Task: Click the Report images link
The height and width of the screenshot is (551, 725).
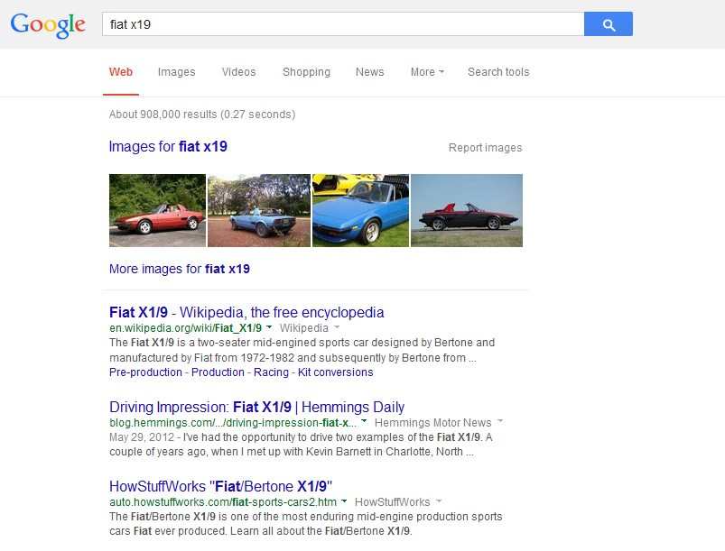Action: point(485,148)
